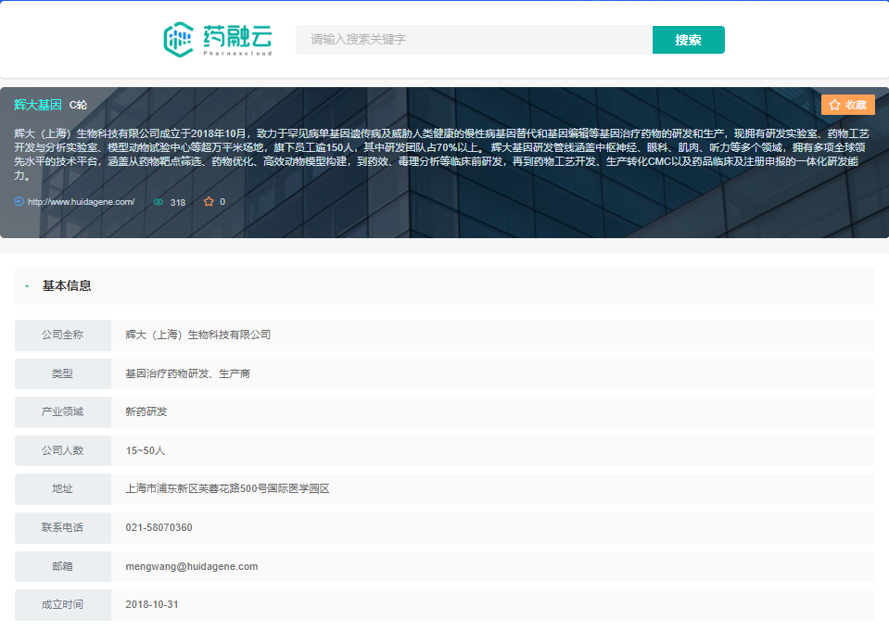Click the 318 view count
The width and height of the screenshot is (889, 632).
[x=178, y=202]
